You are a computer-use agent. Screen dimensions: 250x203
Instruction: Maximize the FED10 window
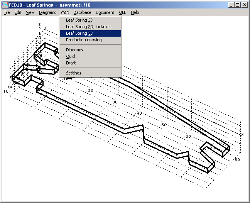coord(237,5)
